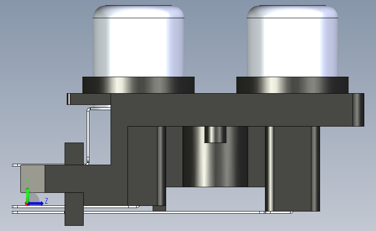The width and height of the screenshot is (376, 231).
Task: Click the red origin point of the triad
Action: click(27, 204)
